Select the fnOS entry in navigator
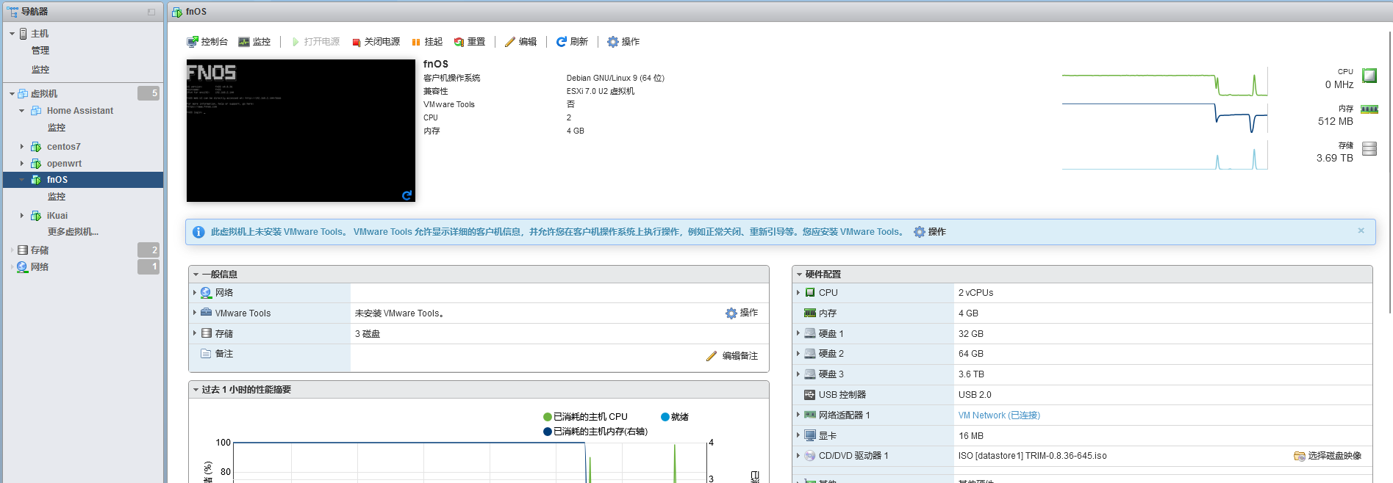The width and height of the screenshot is (1393, 483). click(x=83, y=180)
